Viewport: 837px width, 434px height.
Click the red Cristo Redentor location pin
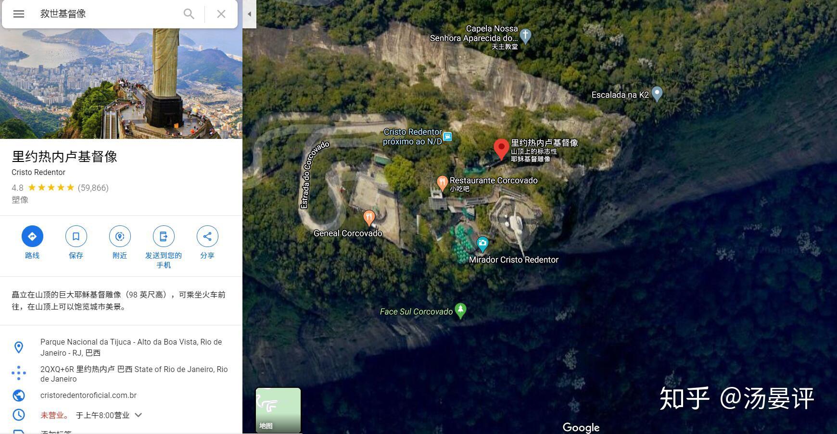tap(501, 149)
